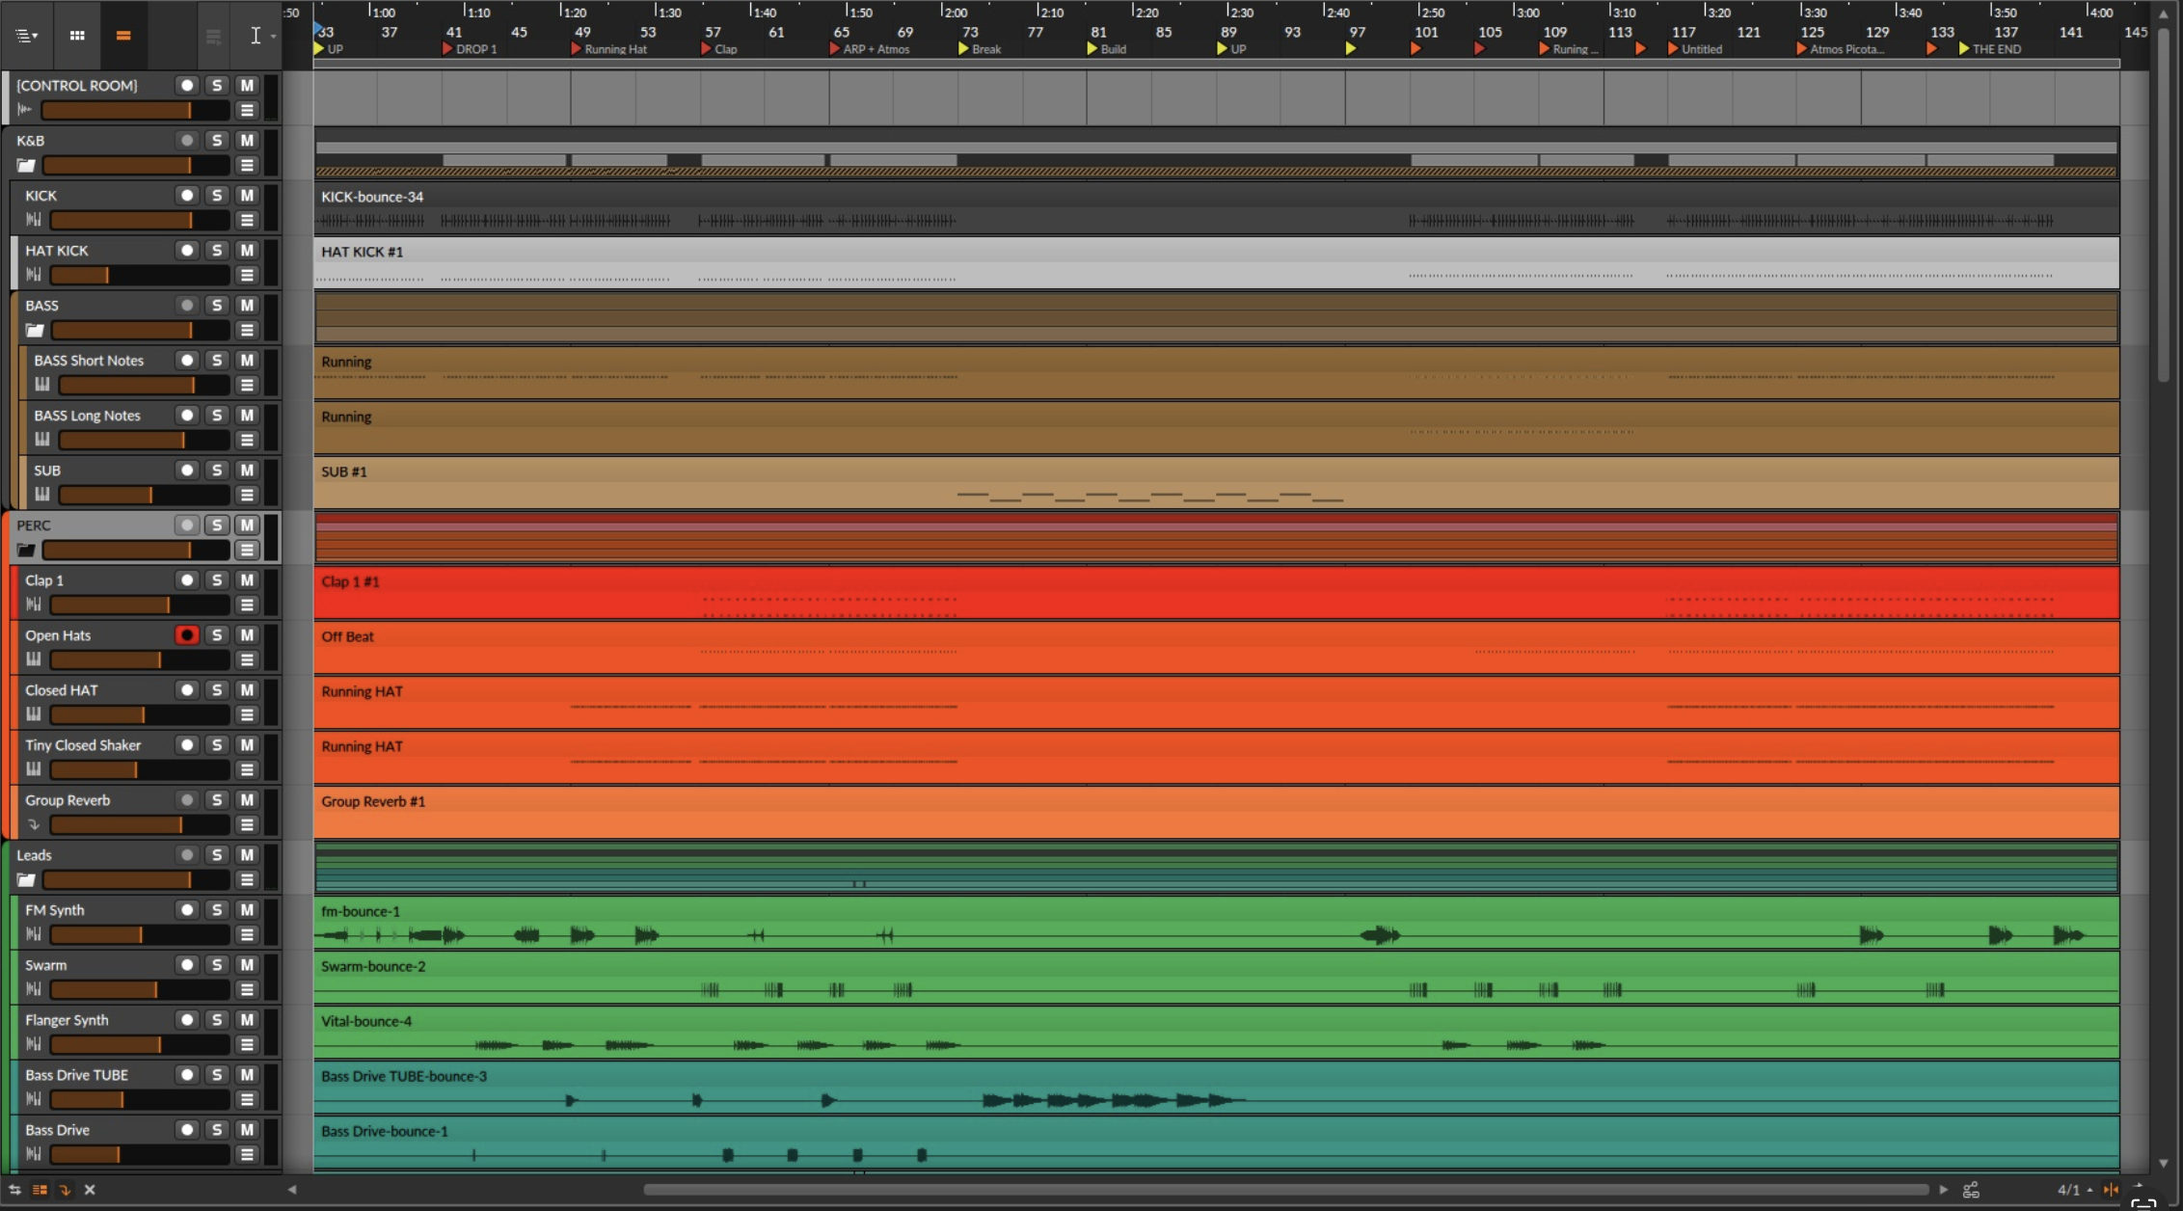2183x1211 pixels.
Task: Solo the SUB track
Action: 217,470
